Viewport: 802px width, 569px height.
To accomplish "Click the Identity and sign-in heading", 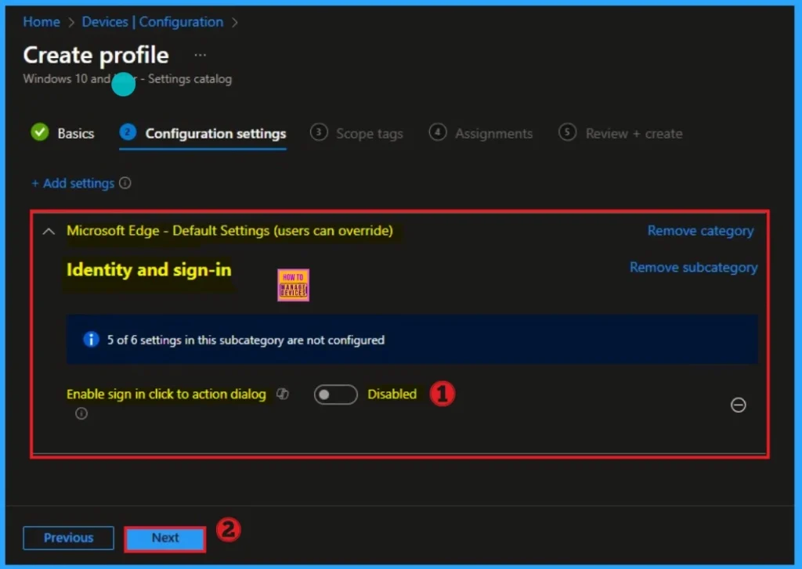I will tap(149, 269).
